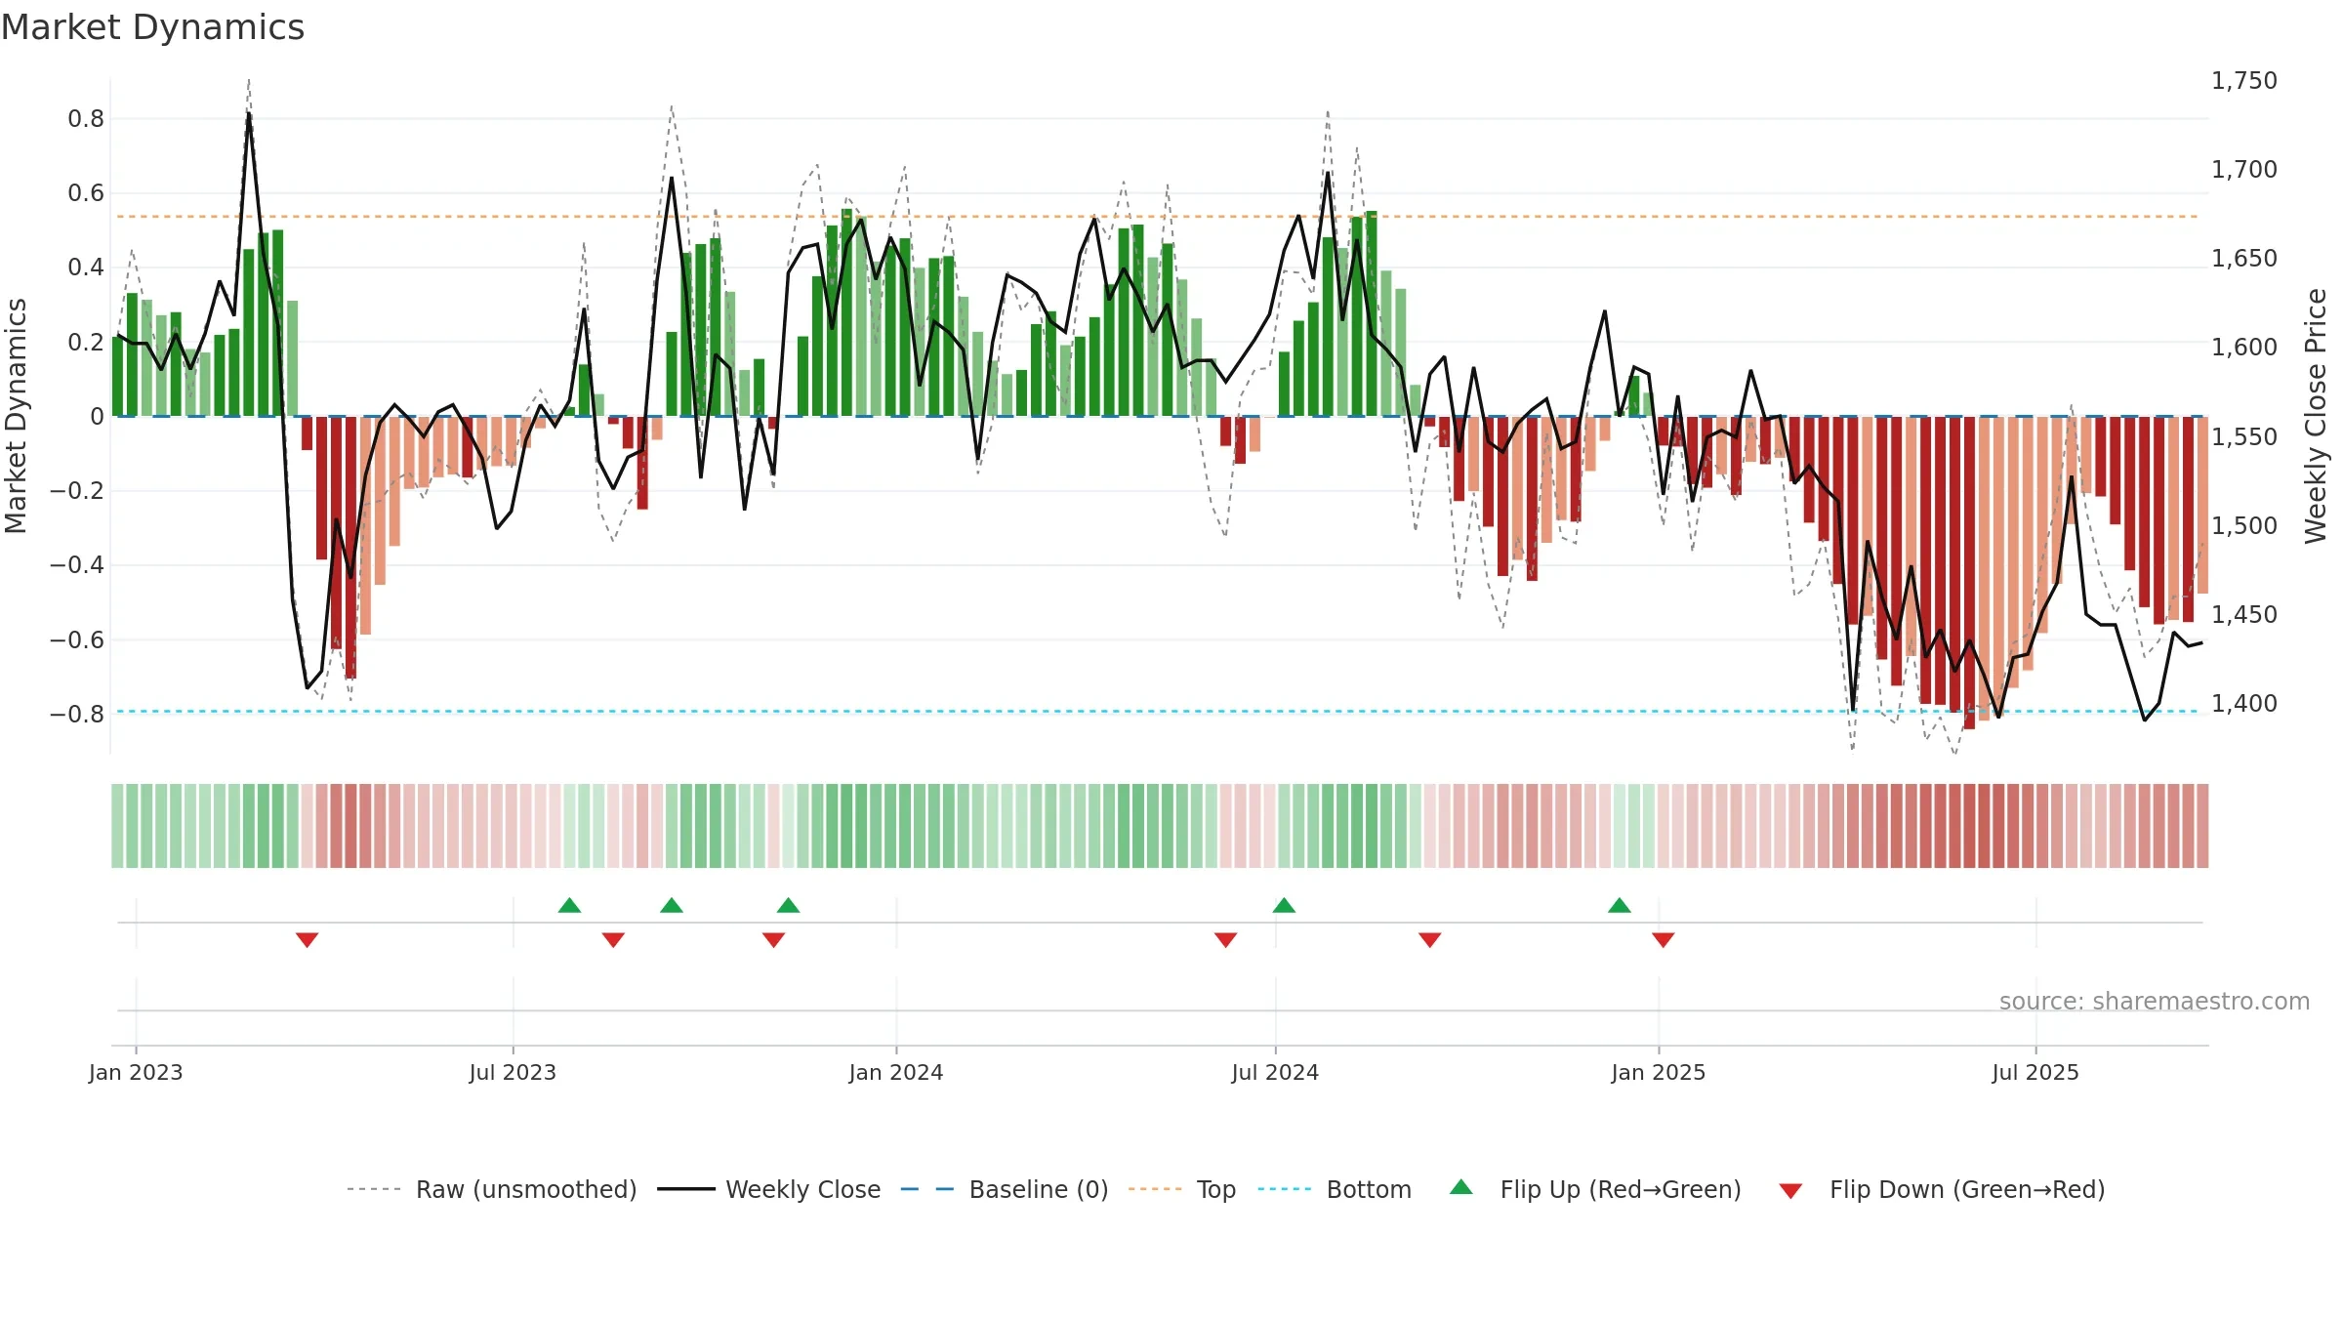Select the flip-down marker just after Jan 2025
This screenshot has height=1318, width=2343.
(1664, 940)
